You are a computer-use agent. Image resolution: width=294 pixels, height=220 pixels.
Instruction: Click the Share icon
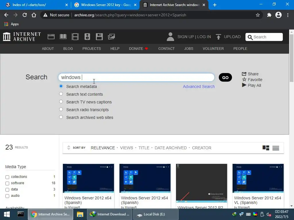click(x=244, y=74)
